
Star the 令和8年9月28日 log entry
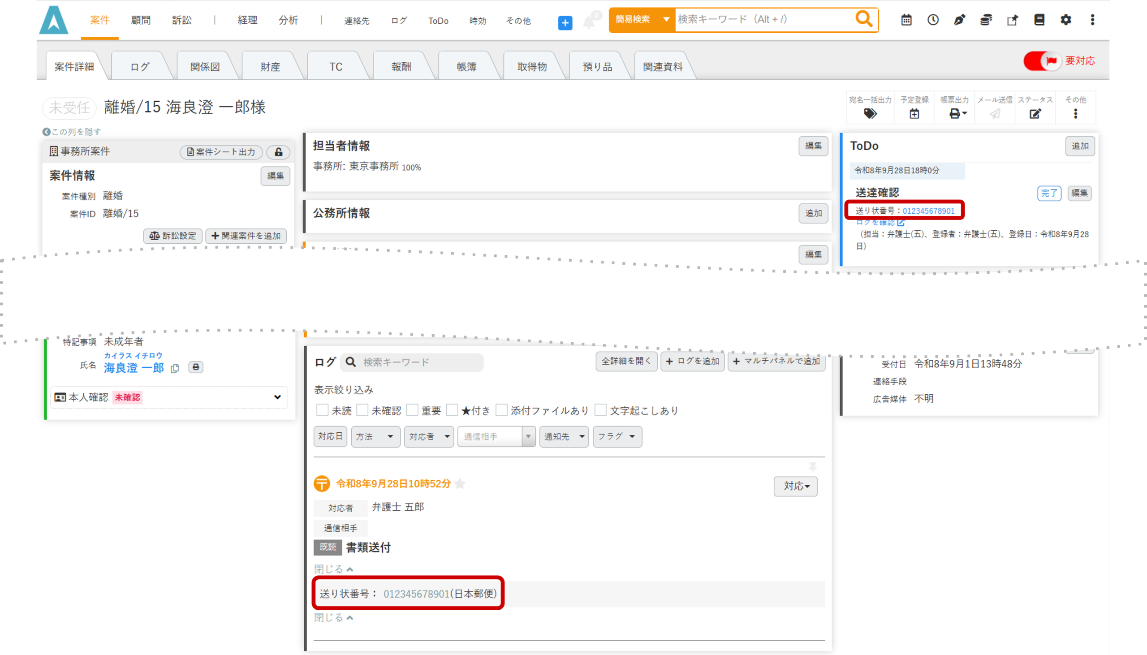(x=460, y=483)
